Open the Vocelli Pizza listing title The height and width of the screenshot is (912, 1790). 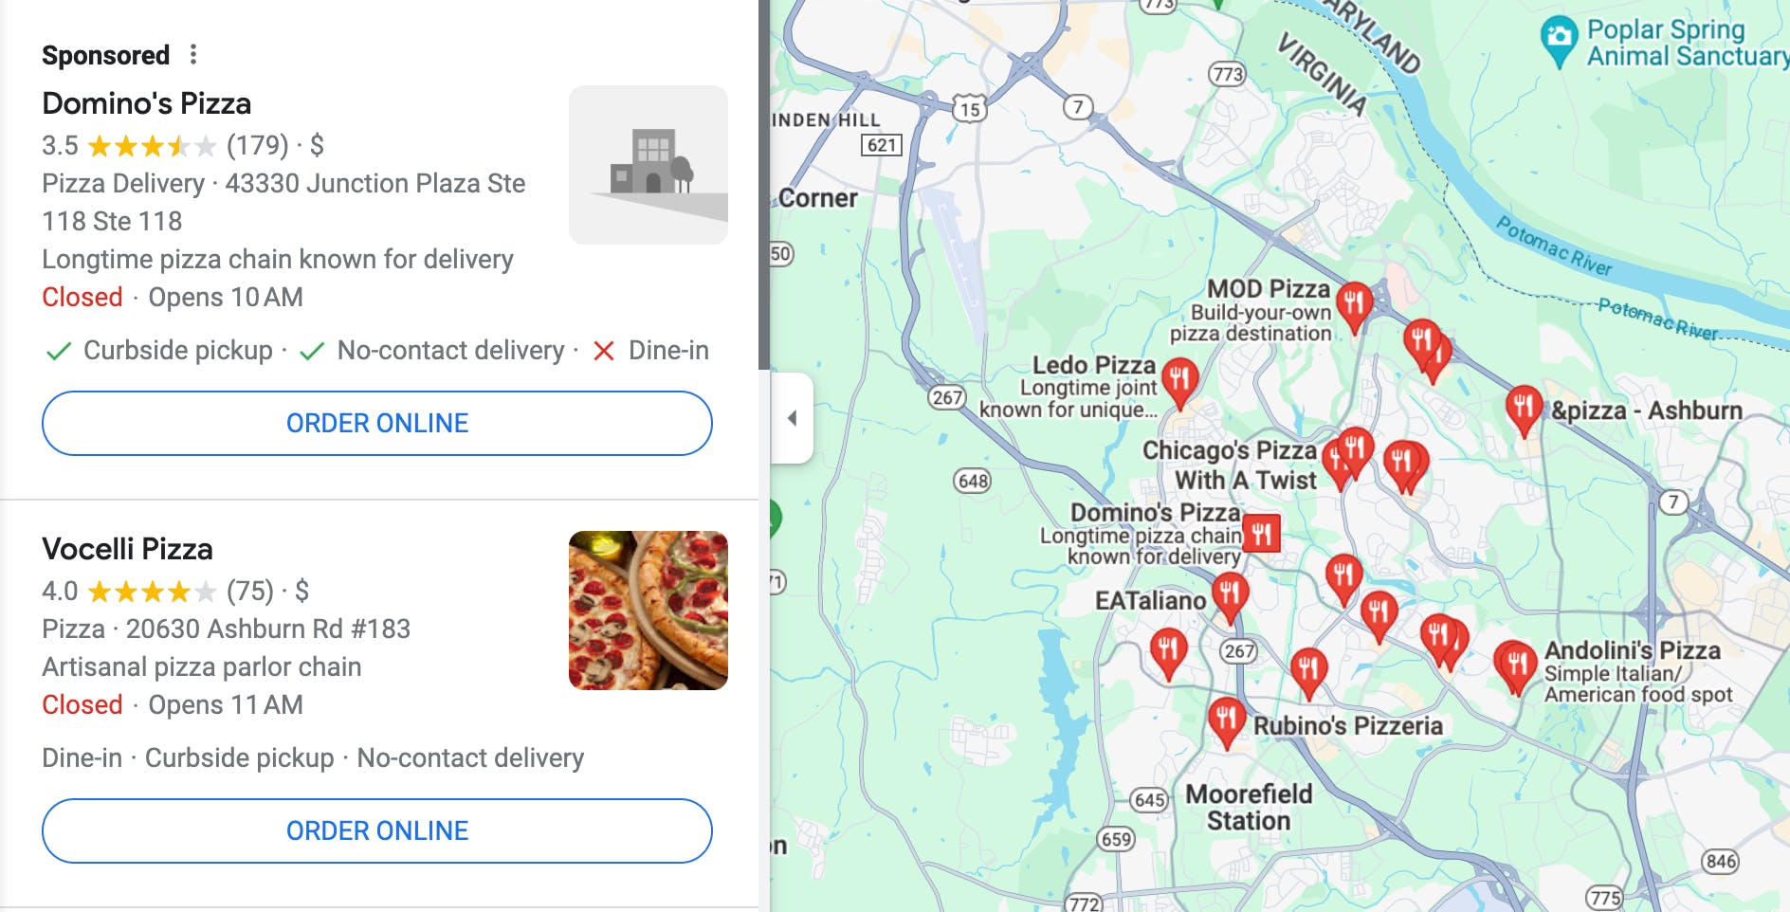(128, 549)
